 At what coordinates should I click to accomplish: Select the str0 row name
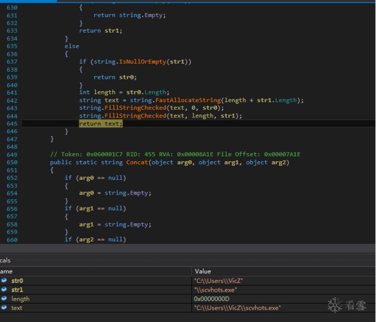[x=17, y=281]
